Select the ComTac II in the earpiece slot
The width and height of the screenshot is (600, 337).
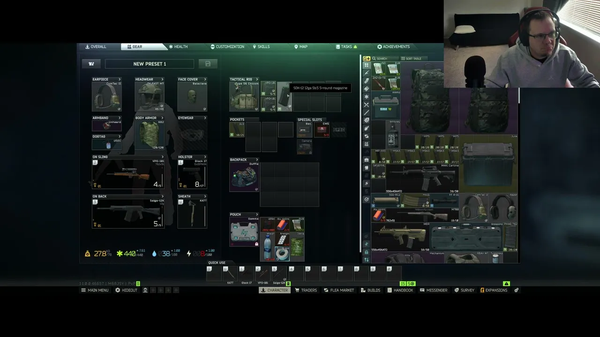tap(107, 96)
